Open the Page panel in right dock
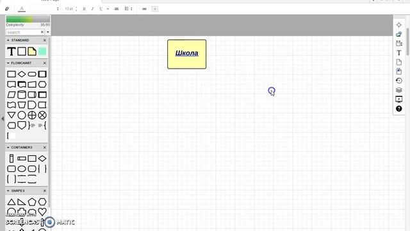This screenshot has width=410, height=231. [398, 62]
